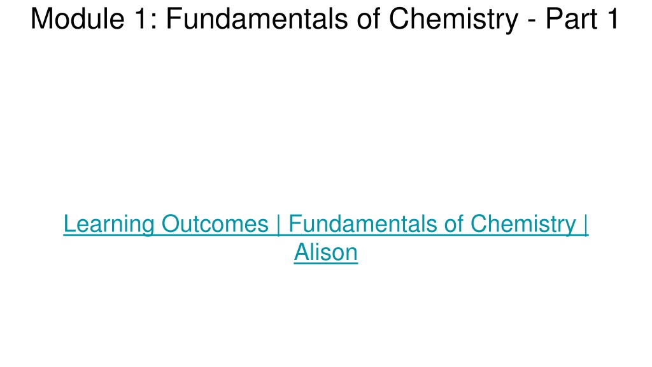Click the word 'Outcomes' in the link
This screenshot has height=367, width=652.
click(215, 224)
